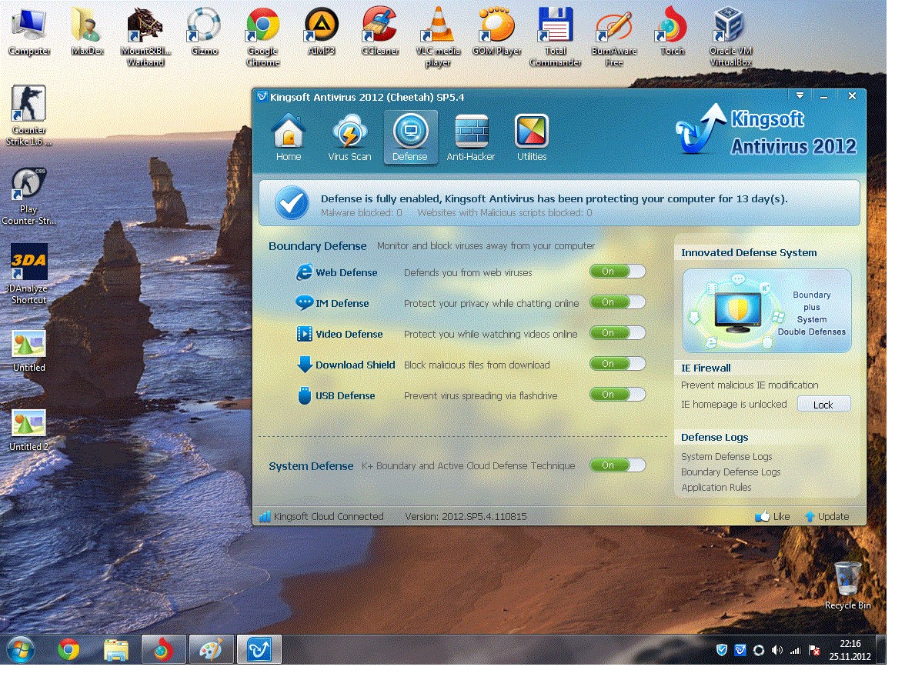The image size is (905, 680).
Task: Open the Windows Start menu
Action: pyautogui.click(x=20, y=650)
